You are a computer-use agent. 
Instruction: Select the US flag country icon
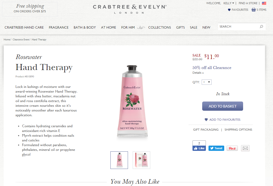click(264, 3)
